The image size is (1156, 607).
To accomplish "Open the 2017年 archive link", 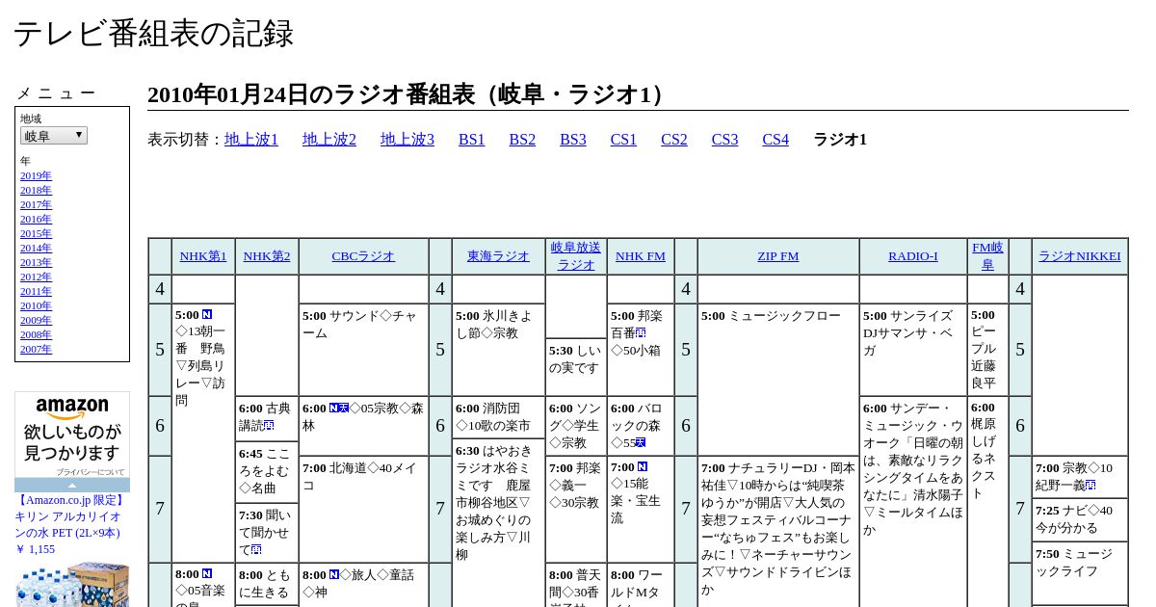I will tap(36, 205).
